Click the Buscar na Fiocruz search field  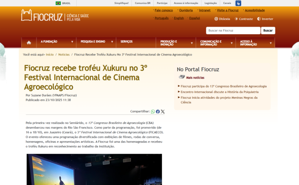[x=233, y=30]
